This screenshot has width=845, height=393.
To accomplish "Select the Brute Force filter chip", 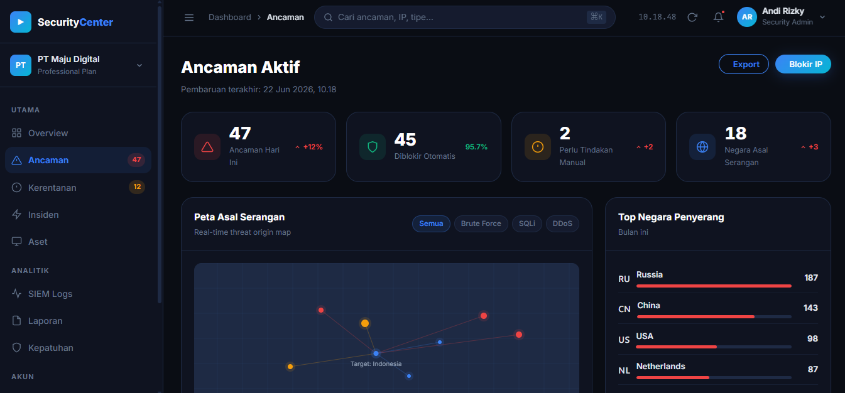I will point(481,223).
